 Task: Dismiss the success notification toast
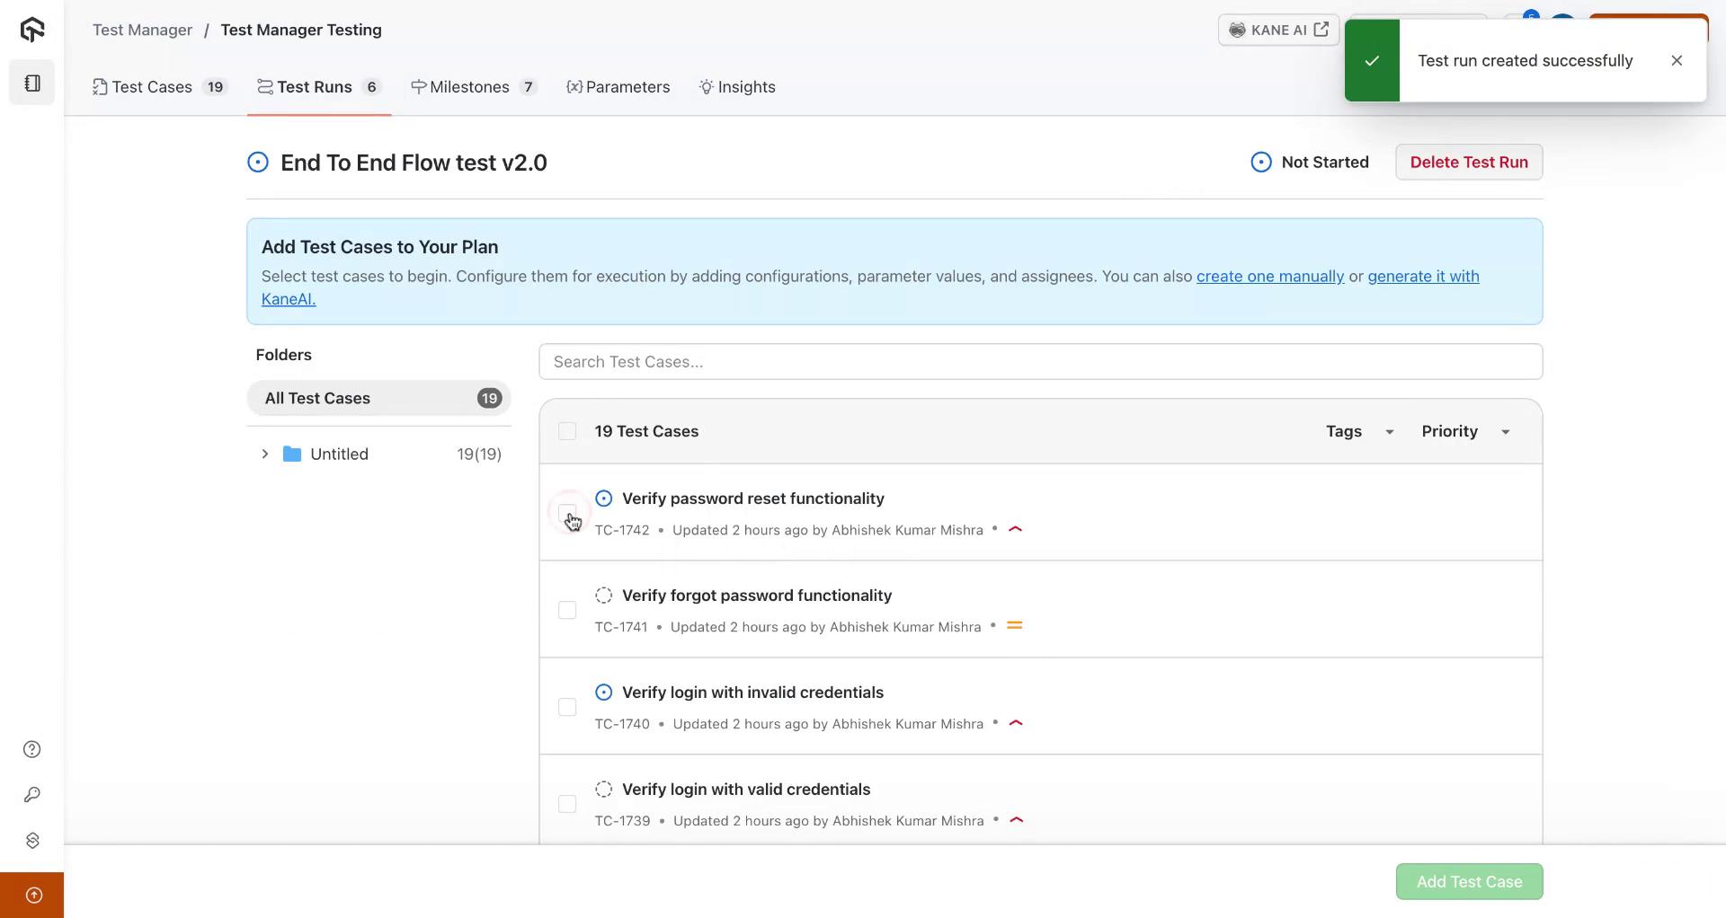(1676, 60)
